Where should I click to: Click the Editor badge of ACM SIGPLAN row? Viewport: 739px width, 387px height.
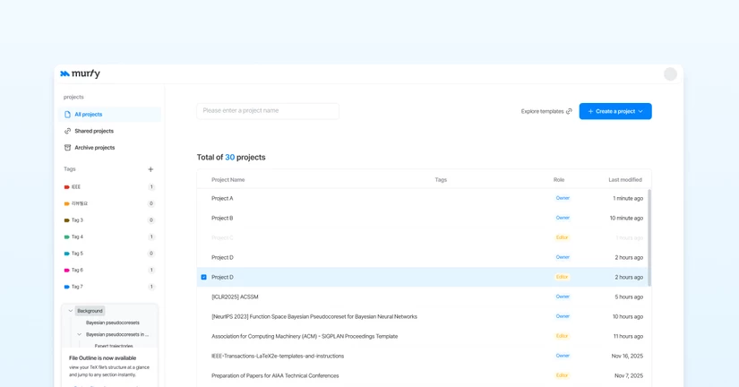pyautogui.click(x=562, y=336)
